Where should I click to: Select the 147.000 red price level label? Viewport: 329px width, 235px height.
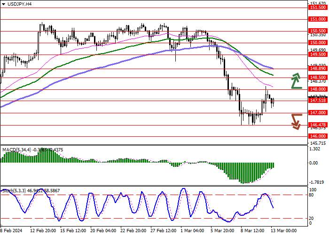(318, 113)
